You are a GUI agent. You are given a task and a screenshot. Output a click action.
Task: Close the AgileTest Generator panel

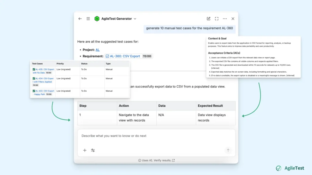(233, 19)
